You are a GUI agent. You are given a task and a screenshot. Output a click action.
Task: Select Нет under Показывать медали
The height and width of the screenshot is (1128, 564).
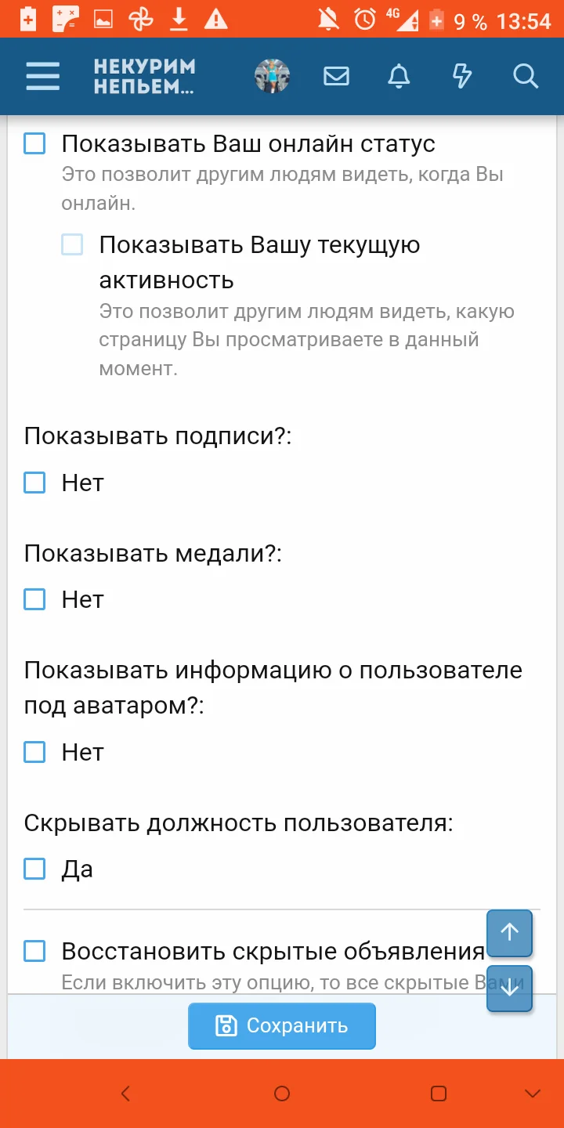34,599
